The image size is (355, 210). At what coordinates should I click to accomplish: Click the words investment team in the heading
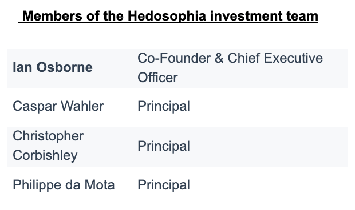(x=264, y=16)
